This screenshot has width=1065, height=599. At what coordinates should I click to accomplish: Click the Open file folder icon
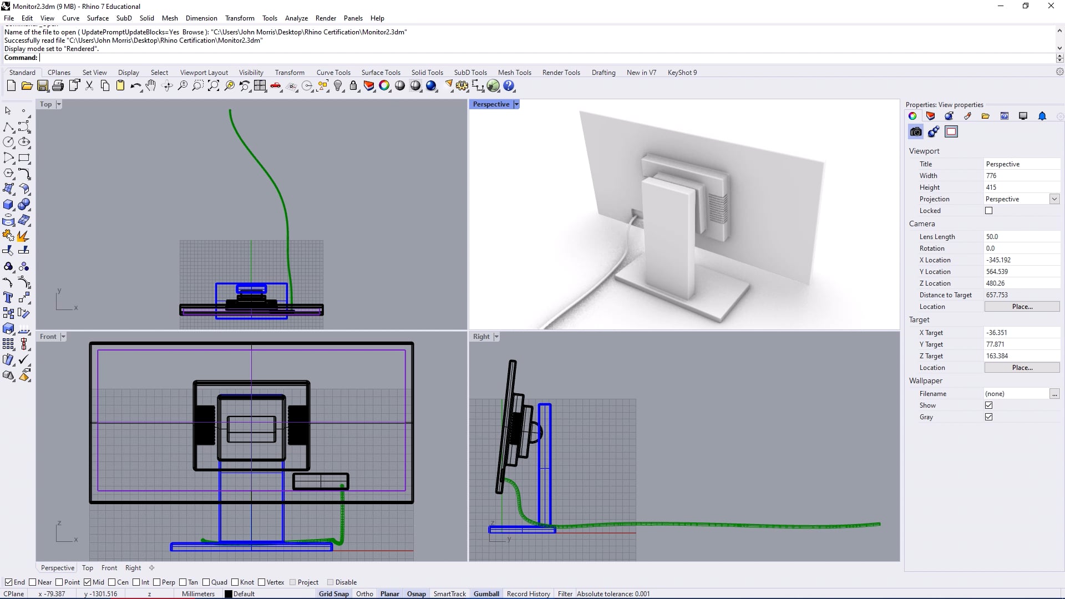[x=27, y=86]
